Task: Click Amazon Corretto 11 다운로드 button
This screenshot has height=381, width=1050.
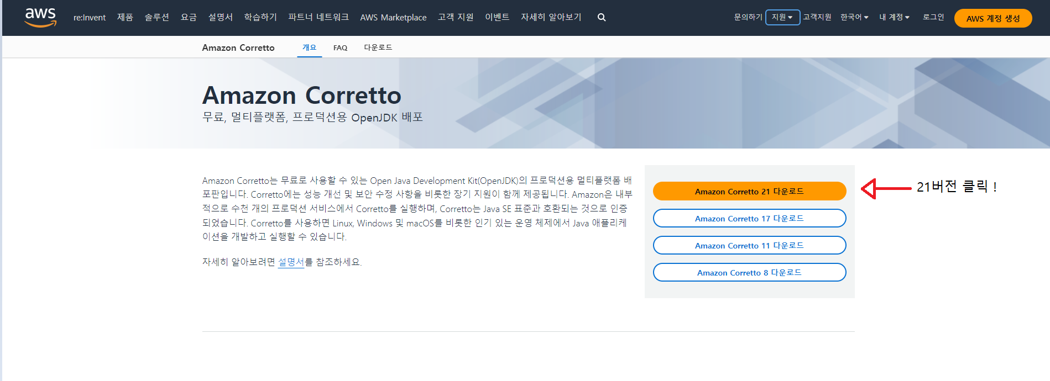Action: point(749,245)
